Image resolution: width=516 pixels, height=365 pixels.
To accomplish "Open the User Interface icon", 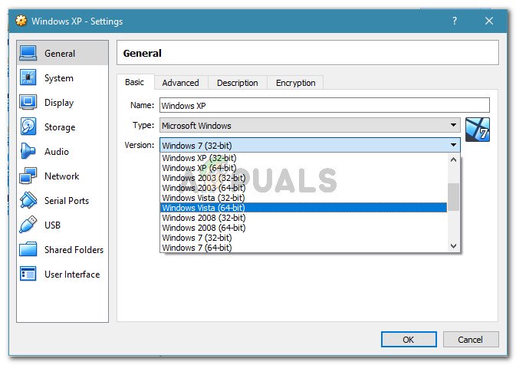I will tap(28, 275).
